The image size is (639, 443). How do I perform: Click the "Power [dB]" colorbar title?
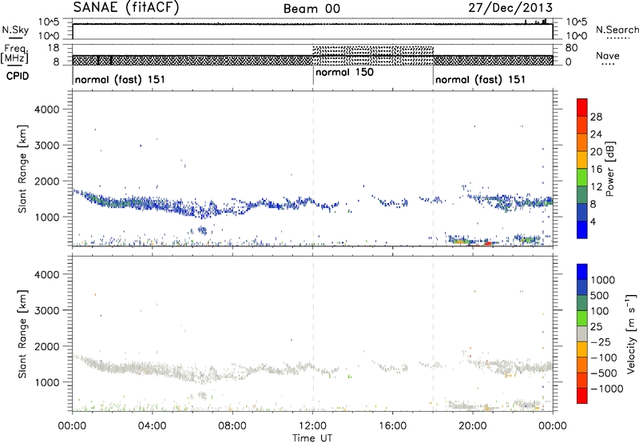(x=609, y=169)
